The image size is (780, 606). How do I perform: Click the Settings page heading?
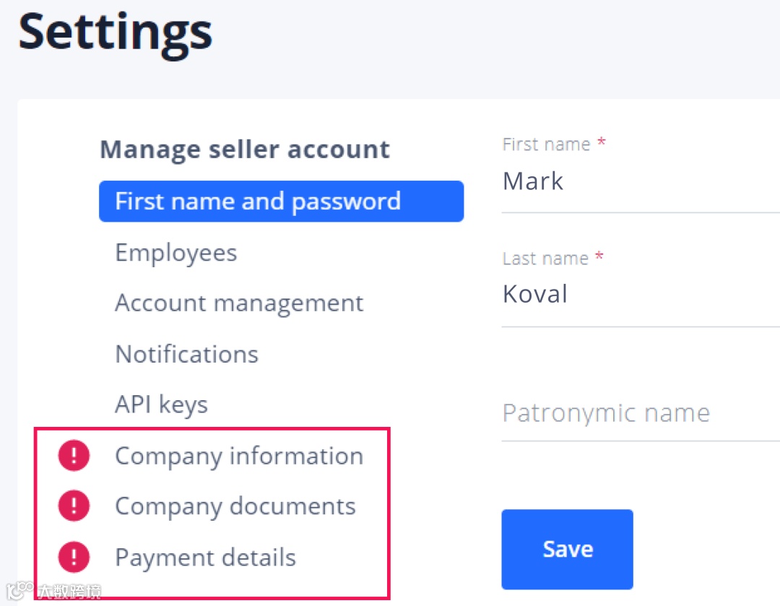point(116,33)
